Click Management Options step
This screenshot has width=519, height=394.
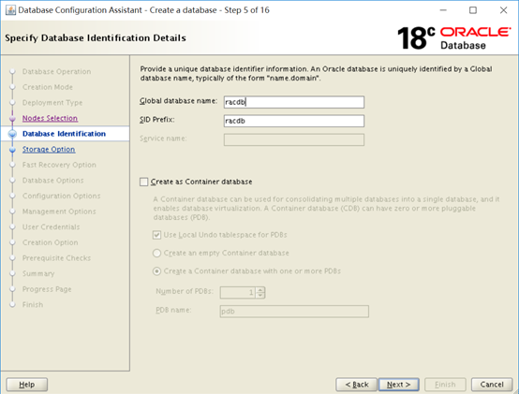point(59,212)
